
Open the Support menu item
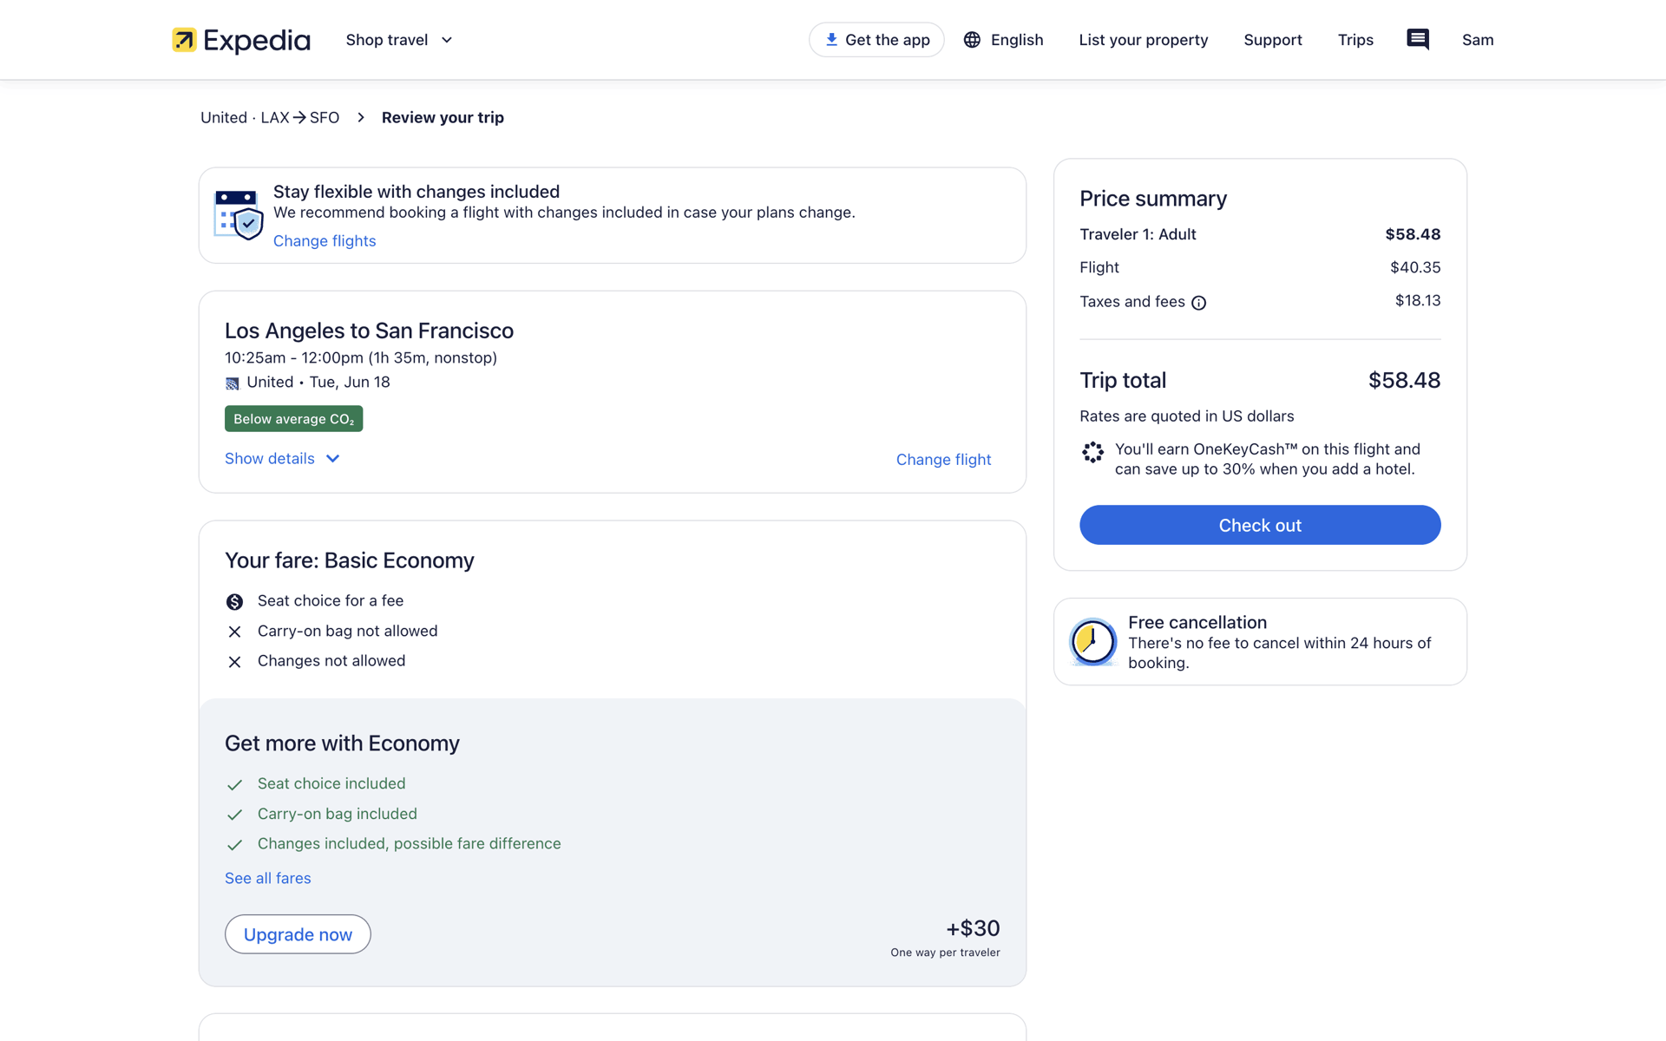click(x=1273, y=40)
